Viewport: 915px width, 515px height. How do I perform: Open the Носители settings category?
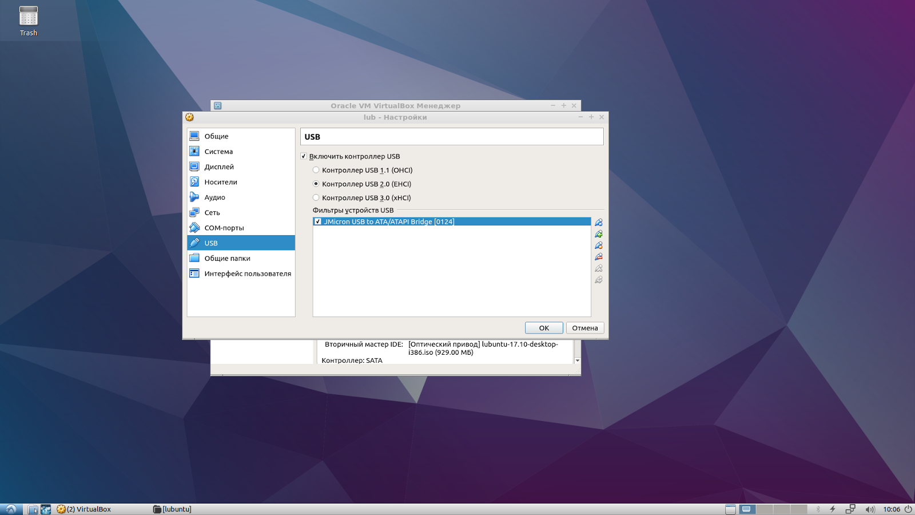(241, 182)
